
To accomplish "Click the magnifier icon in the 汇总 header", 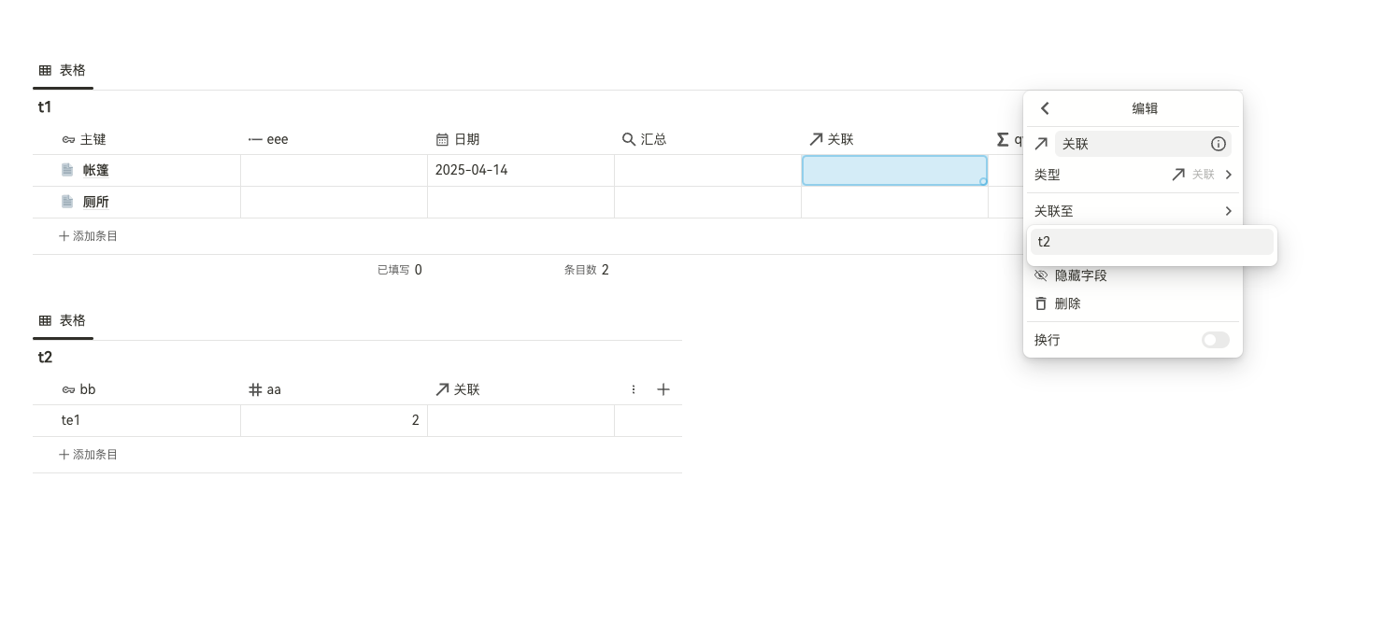I will [x=629, y=139].
